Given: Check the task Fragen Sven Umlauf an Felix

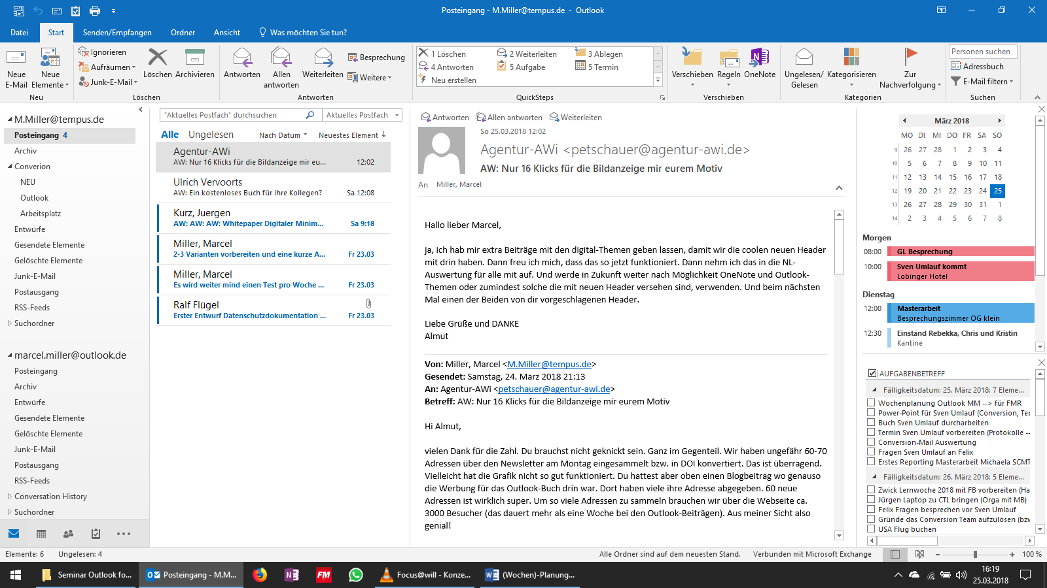Looking at the screenshot, I should pos(871,452).
